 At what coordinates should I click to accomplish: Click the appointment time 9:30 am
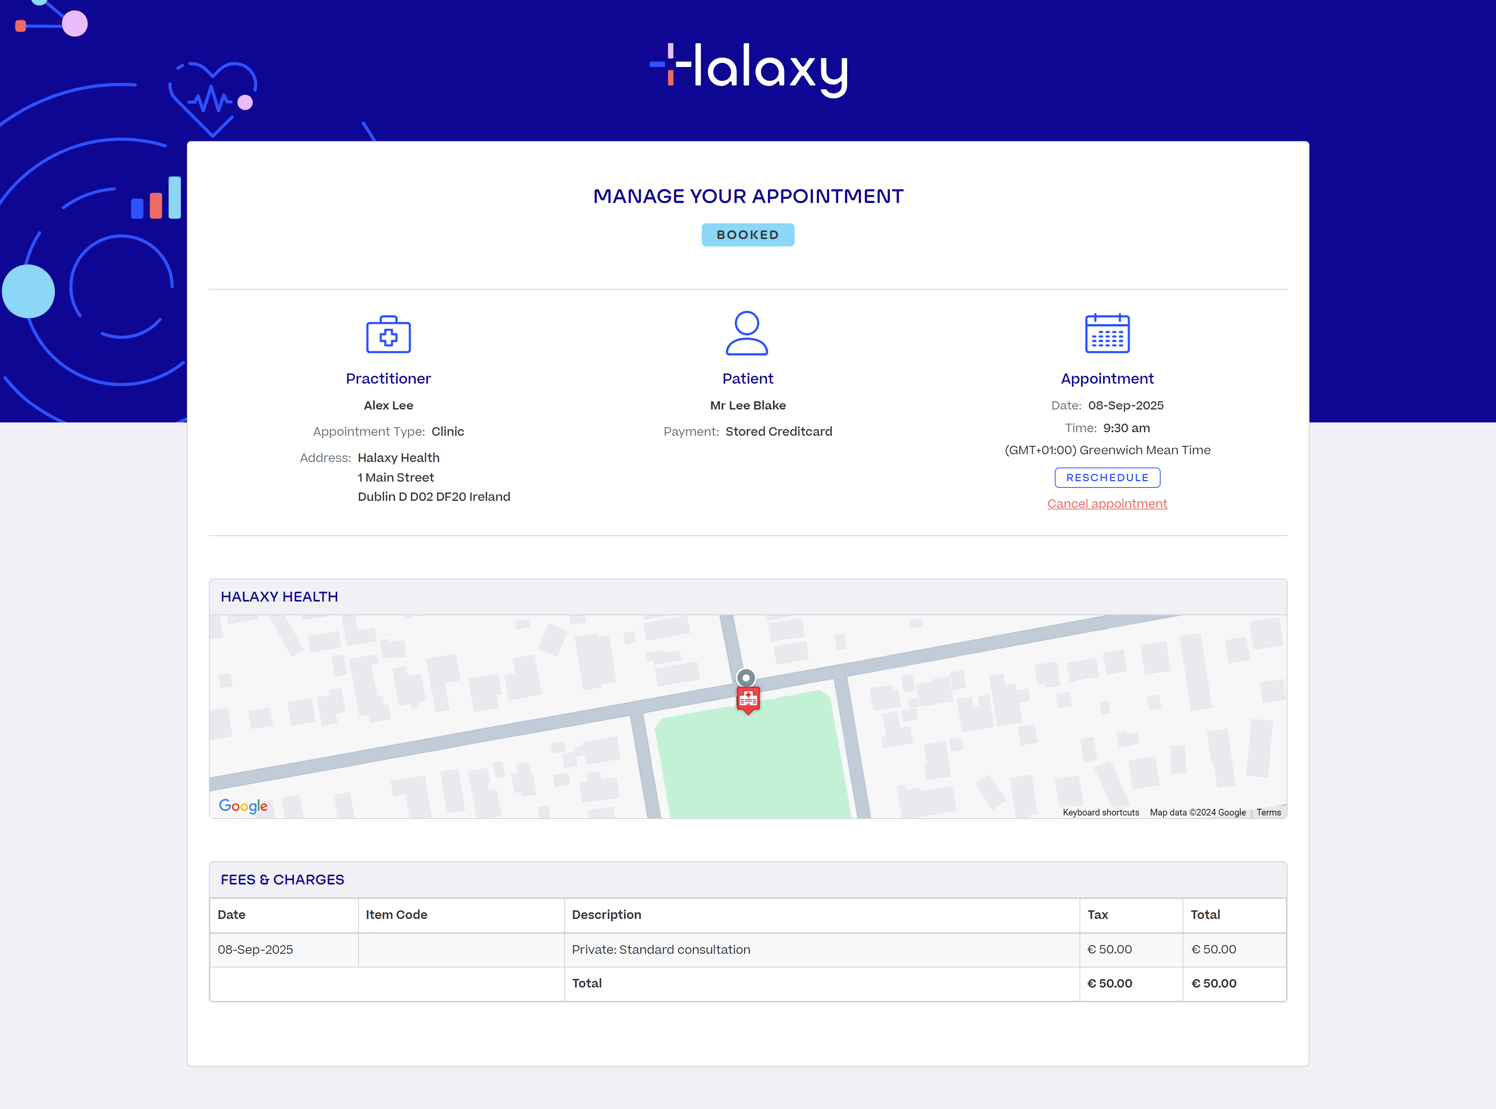[1126, 428]
